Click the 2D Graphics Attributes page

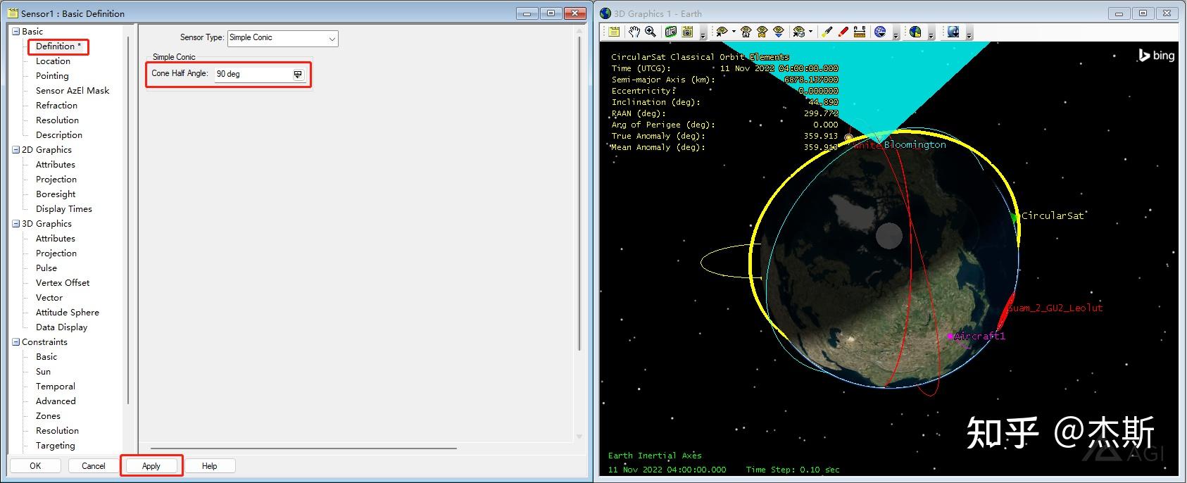pyautogui.click(x=56, y=165)
